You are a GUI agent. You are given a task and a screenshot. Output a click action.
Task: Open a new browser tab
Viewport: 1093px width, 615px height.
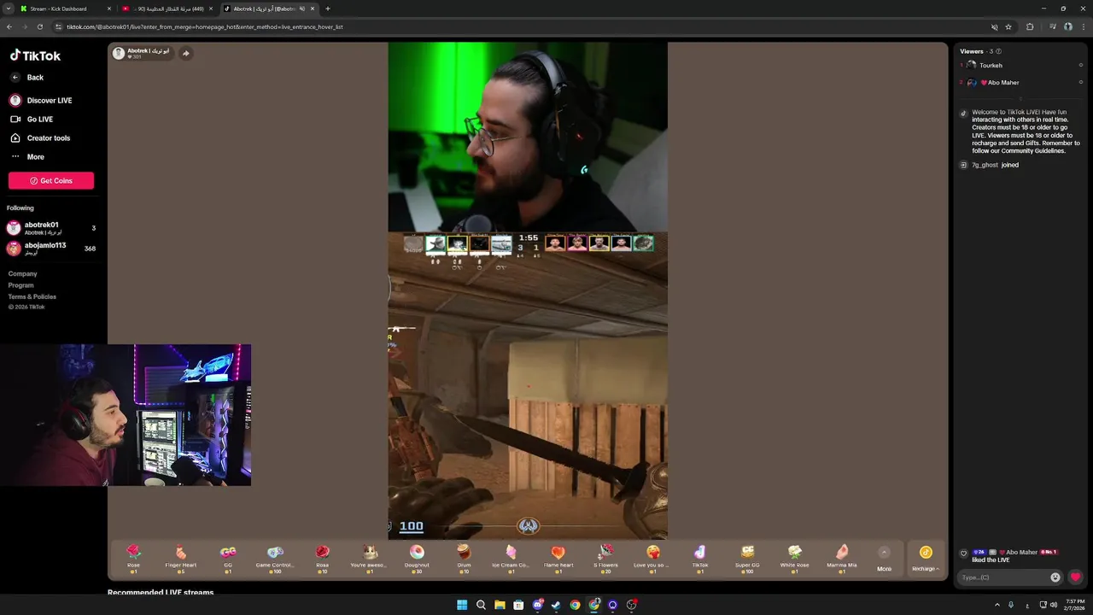328,9
